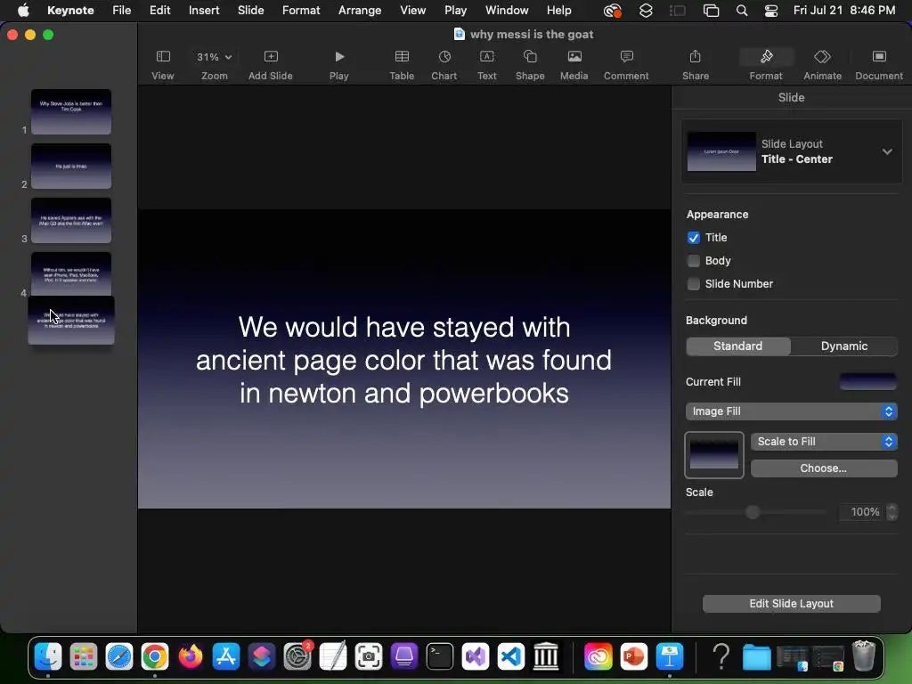Click the date and time in menu bar
This screenshot has width=912, height=684.
coord(844,11)
